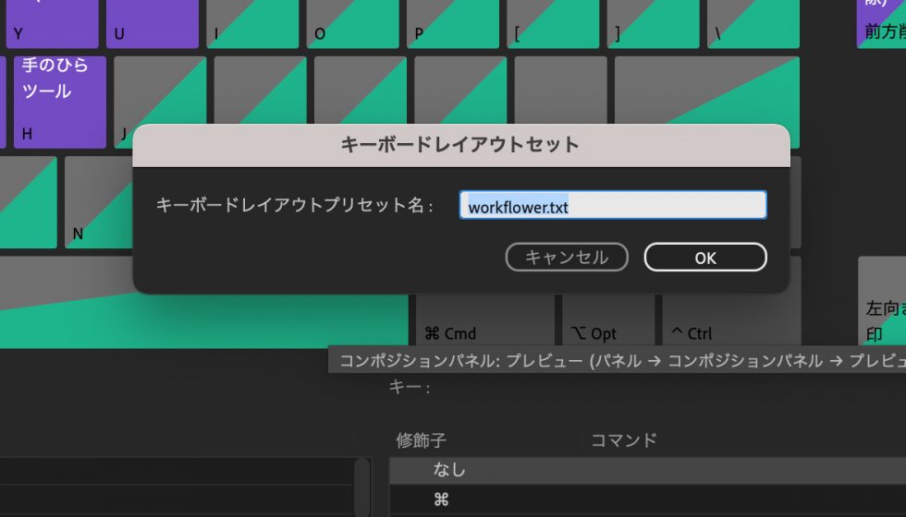This screenshot has width=906, height=517.
Task: Click the ⌥ Opt modifier key
Action: click(x=608, y=321)
